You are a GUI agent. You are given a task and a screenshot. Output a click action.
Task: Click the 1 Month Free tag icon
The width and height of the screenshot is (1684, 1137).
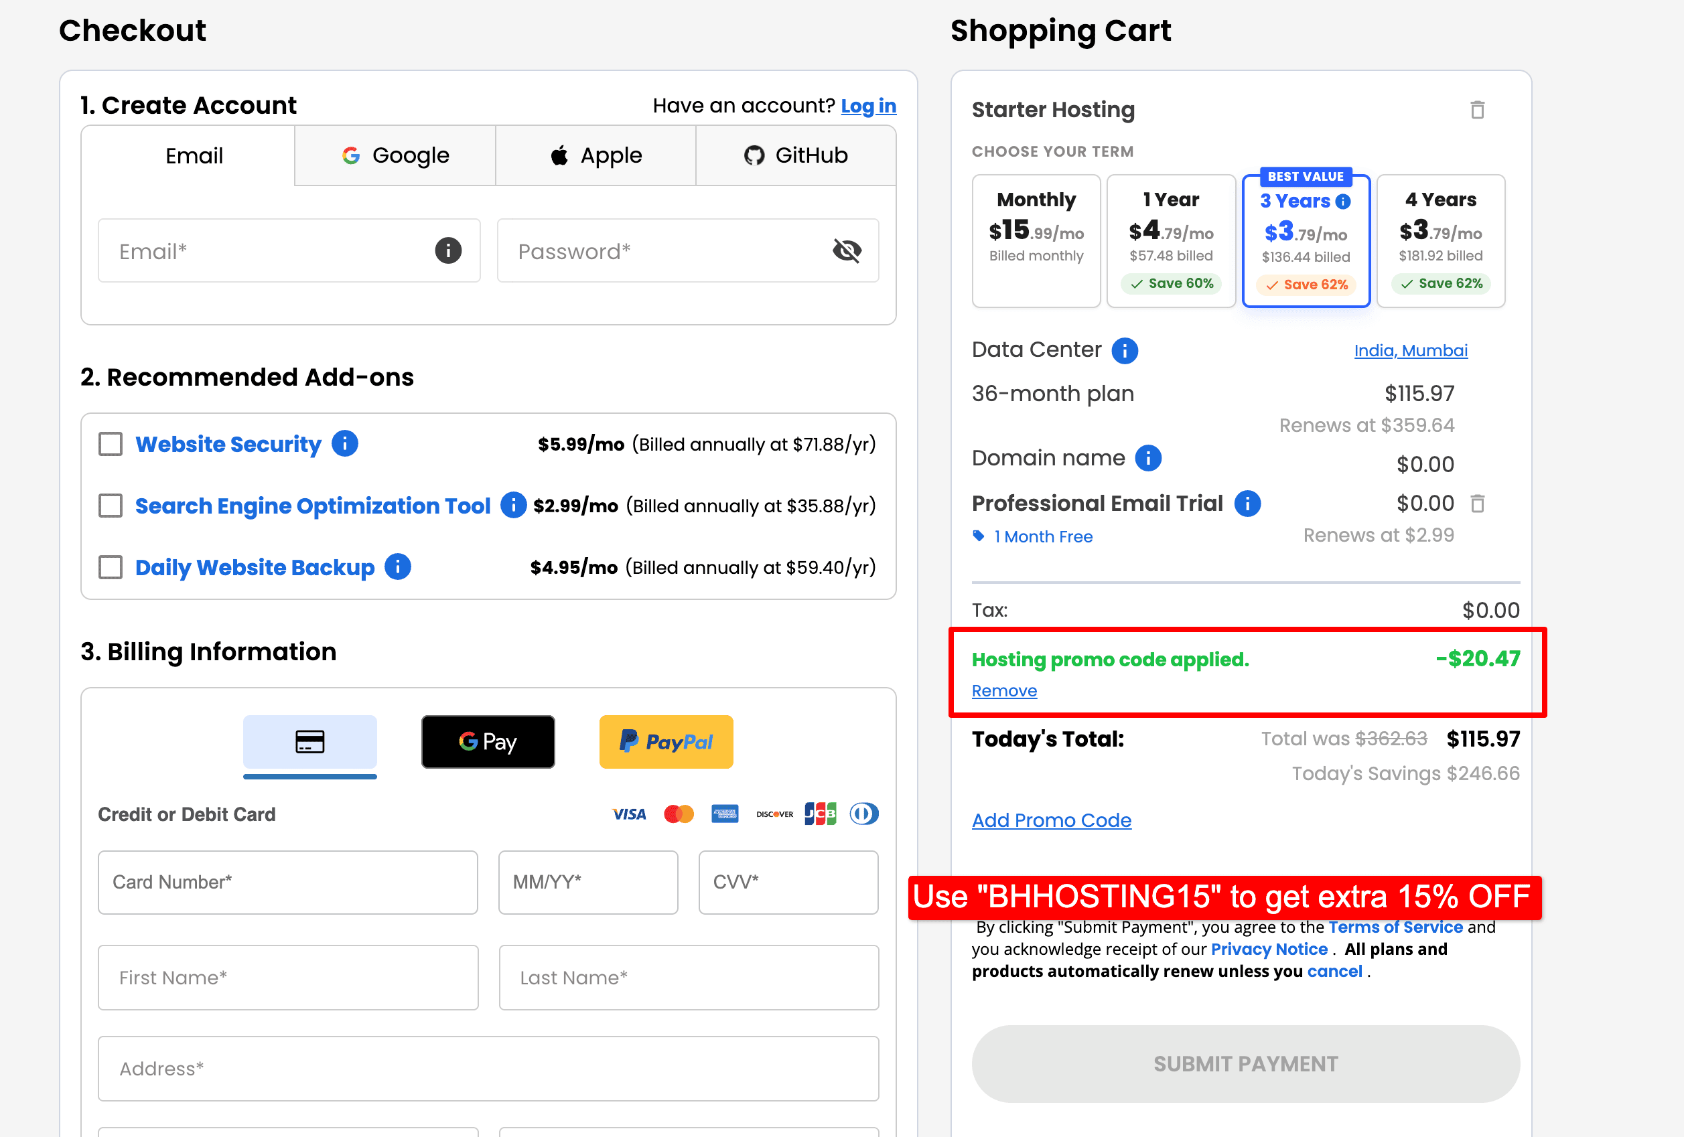978,536
